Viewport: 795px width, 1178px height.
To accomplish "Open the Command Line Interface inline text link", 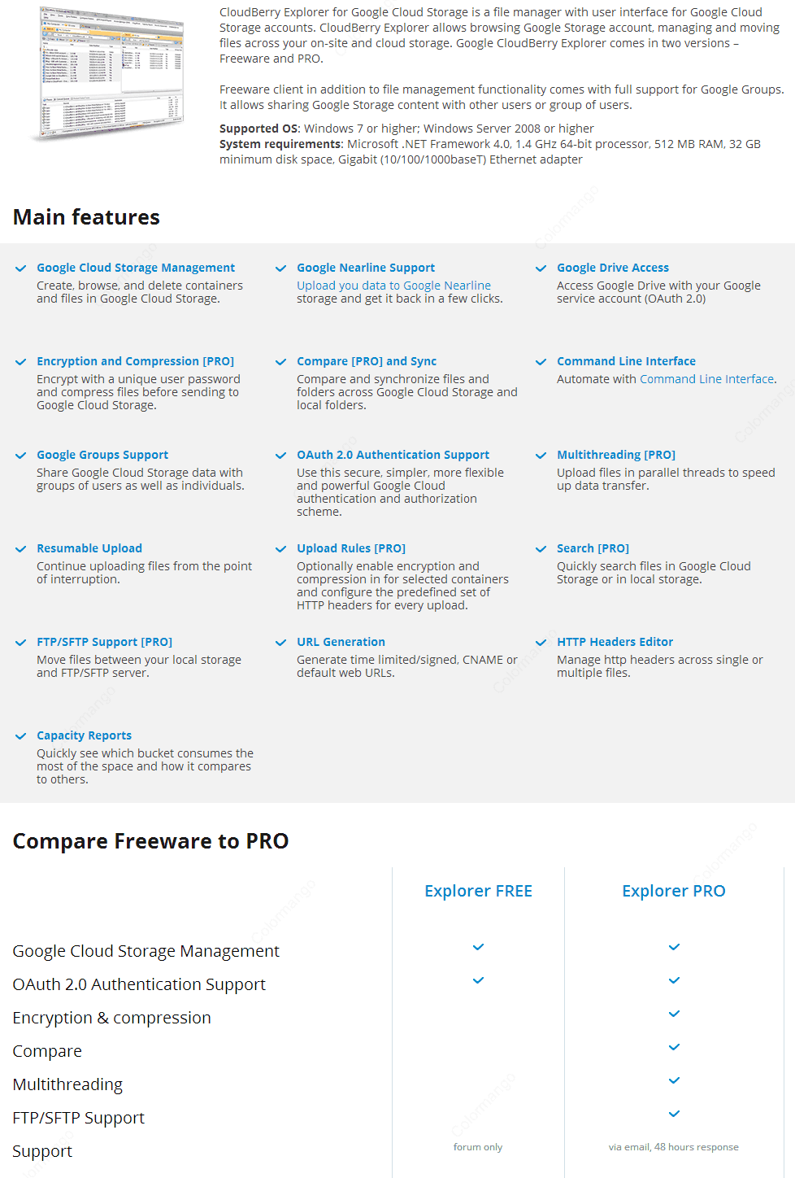I will [706, 379].
